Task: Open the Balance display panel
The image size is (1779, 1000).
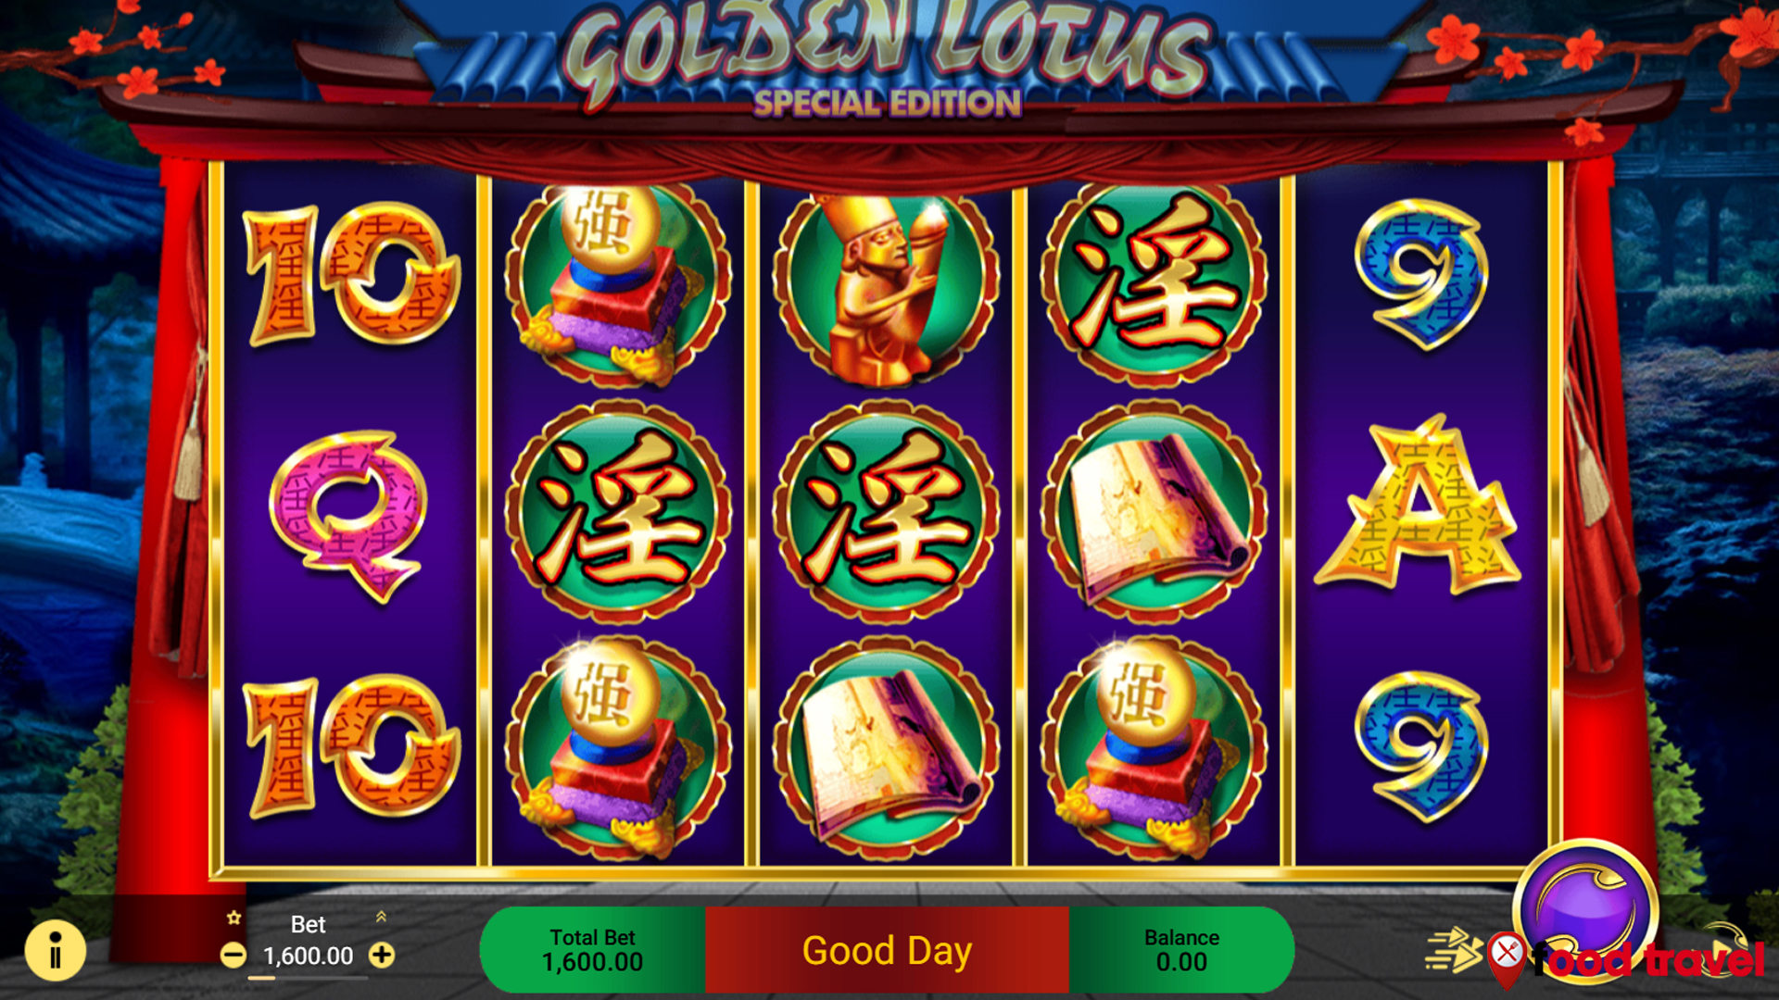Action: click(x=1181, y=950)
